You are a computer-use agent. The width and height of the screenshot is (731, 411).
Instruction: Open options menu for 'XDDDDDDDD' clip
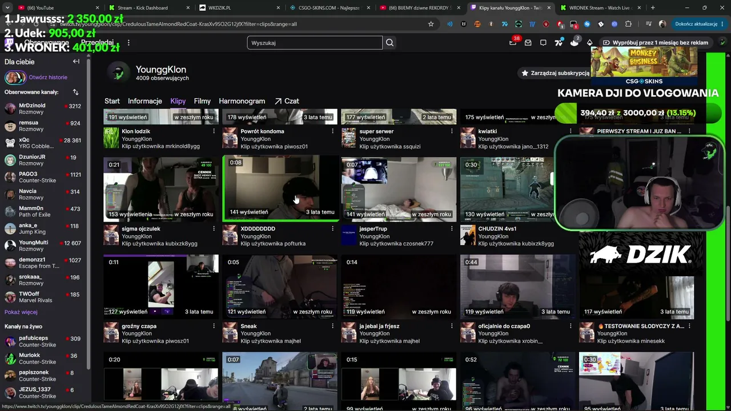click(332, 228)
